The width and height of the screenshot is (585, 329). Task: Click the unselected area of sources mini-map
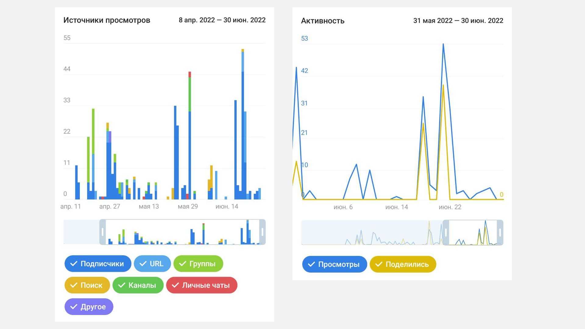tap(81, 232)
